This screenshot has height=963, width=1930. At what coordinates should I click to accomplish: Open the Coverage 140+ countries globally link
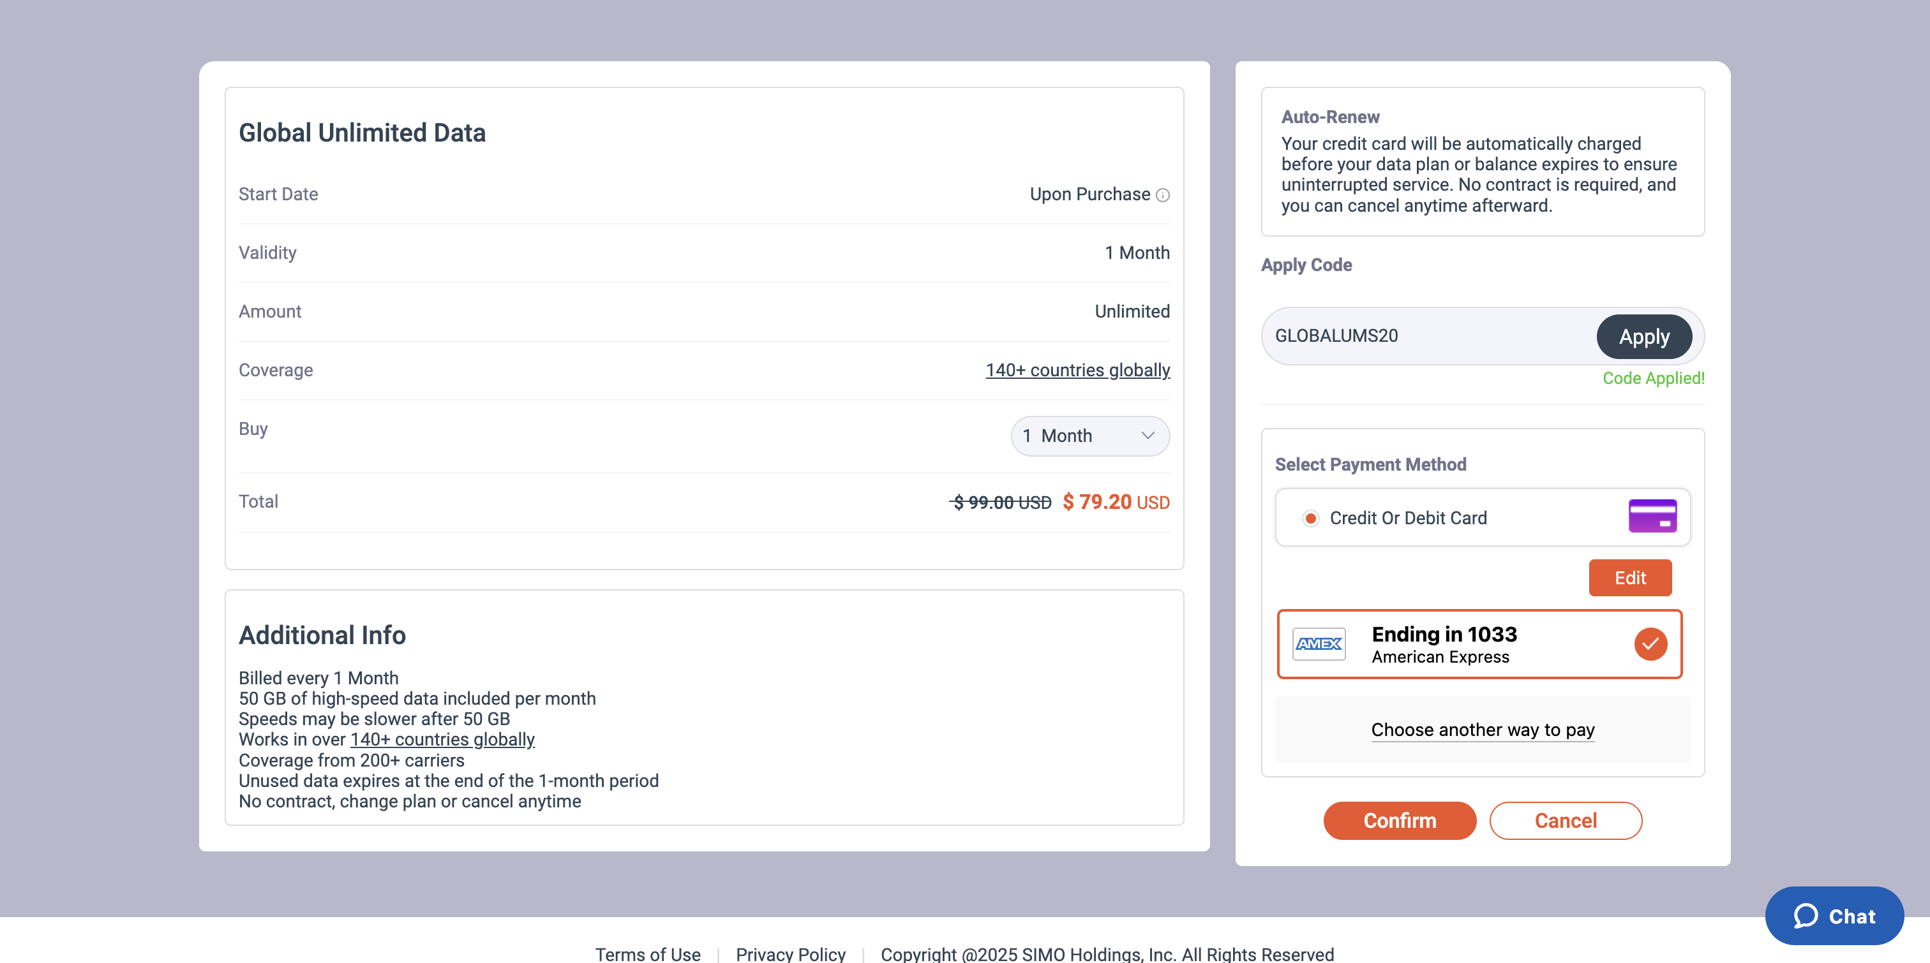click(x=1077, y=370)
